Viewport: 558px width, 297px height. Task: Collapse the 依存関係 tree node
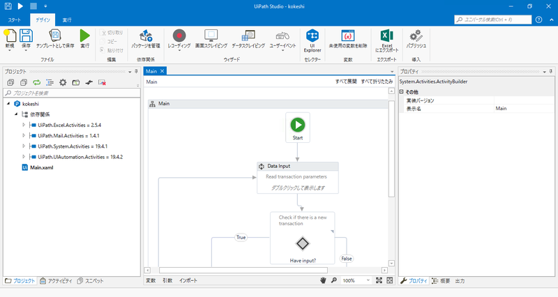pos(16,114)
